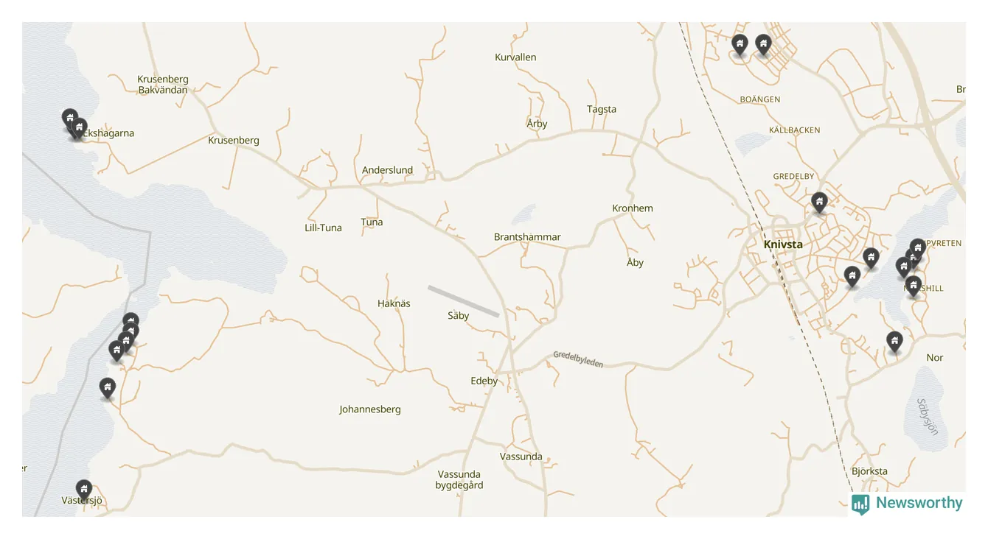Select the Johannesberg place label
Screen dimensions: 988x539
(x=370, y=409)
